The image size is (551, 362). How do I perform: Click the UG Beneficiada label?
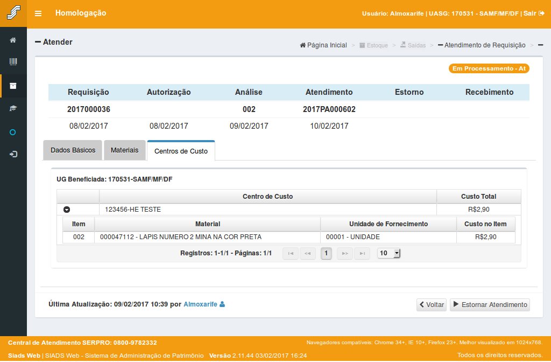[115, 179]
